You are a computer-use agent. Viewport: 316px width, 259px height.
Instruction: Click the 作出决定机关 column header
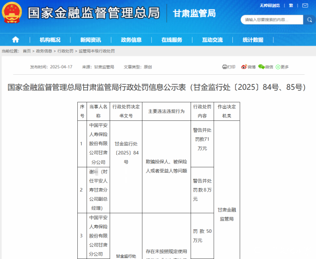click(227, 111)
